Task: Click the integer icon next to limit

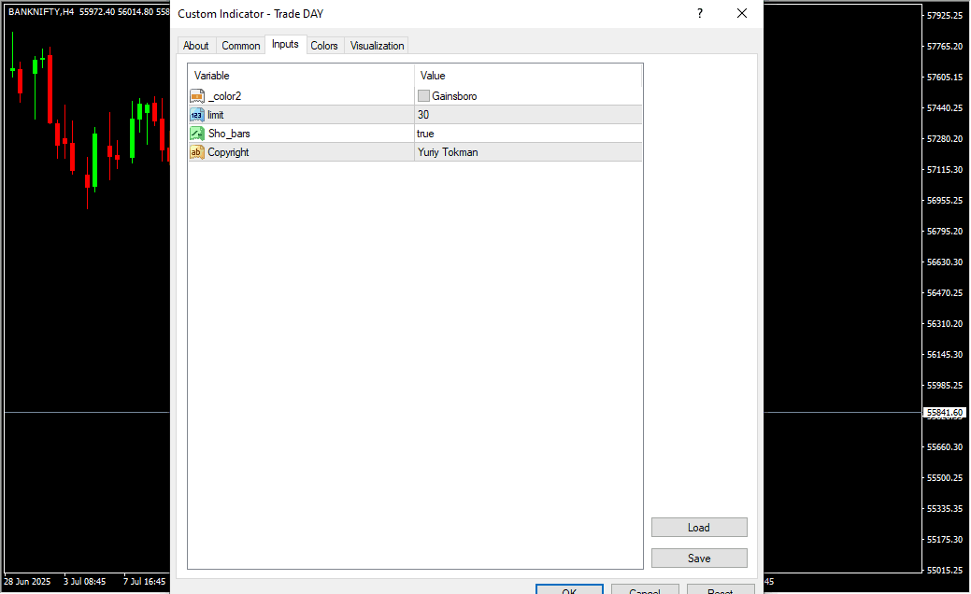Action: coord(196,115)
